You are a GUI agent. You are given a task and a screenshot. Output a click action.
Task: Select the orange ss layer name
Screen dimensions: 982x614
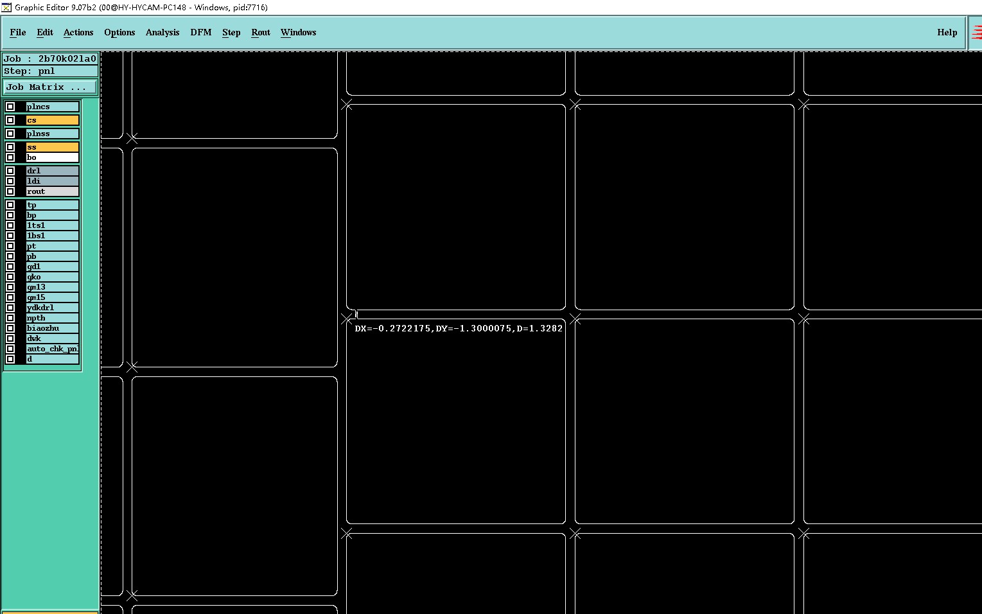pos(53,147)
